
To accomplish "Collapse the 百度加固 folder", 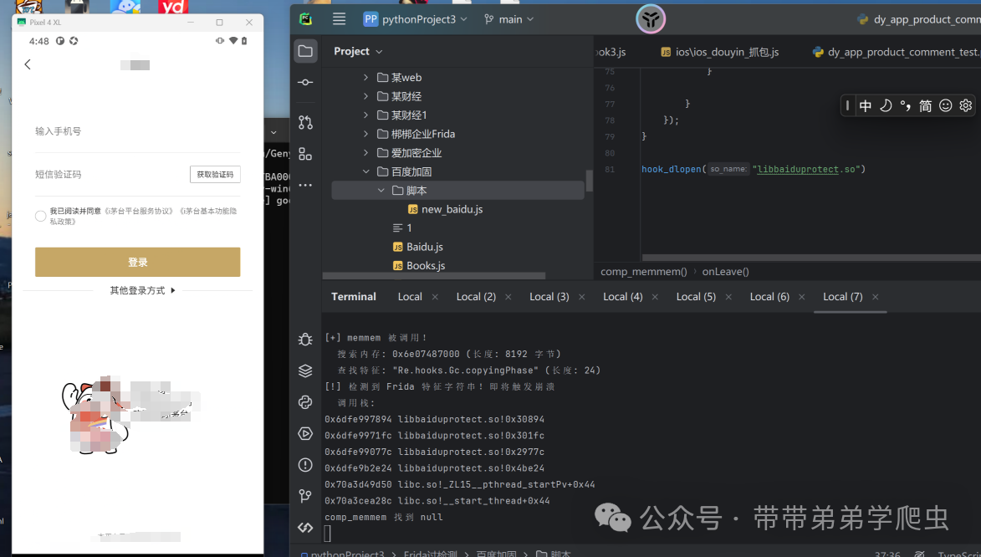I will [366, 171].
